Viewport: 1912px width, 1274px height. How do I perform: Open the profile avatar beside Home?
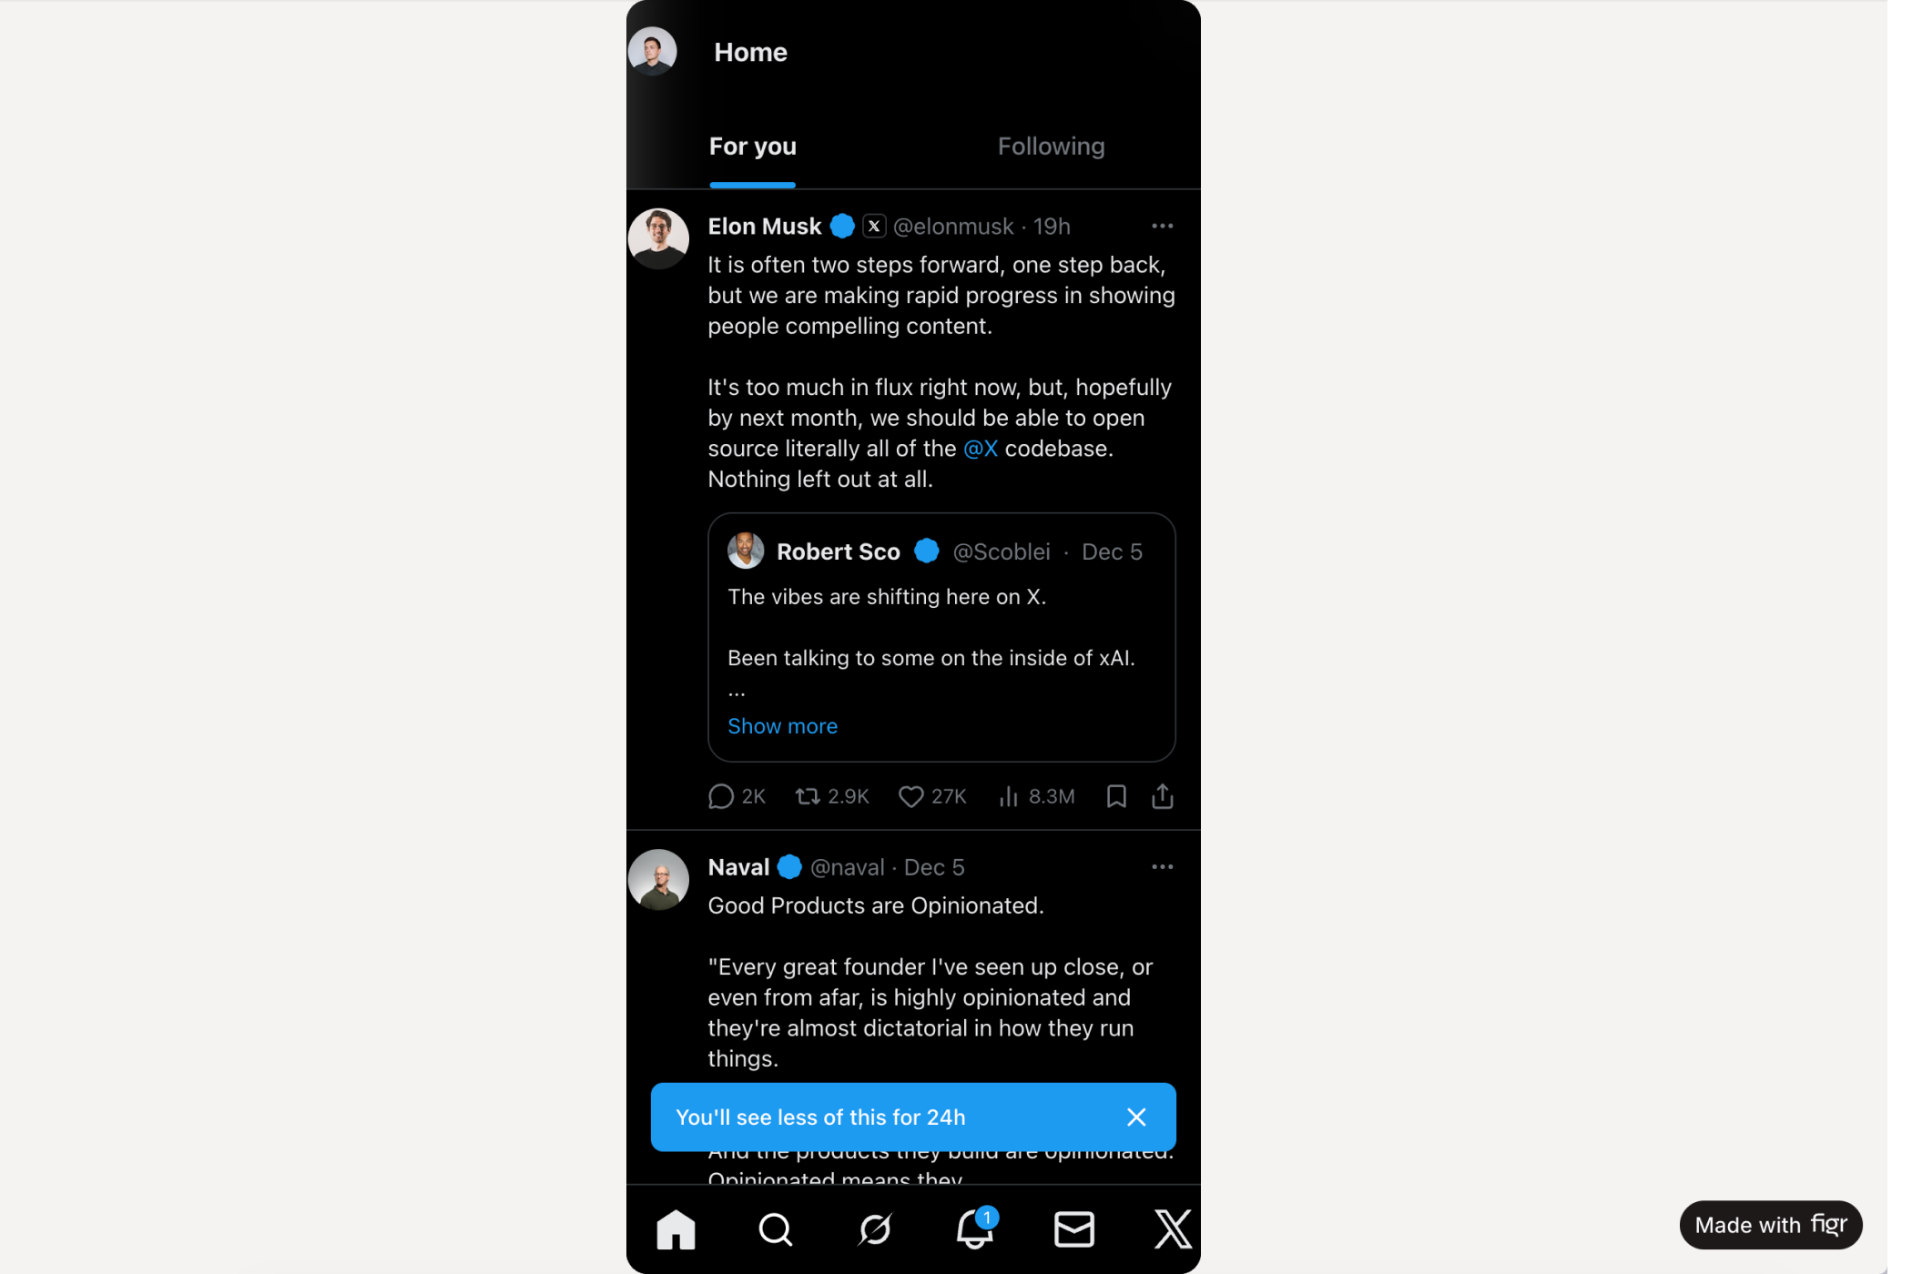[x=652, y=51]
